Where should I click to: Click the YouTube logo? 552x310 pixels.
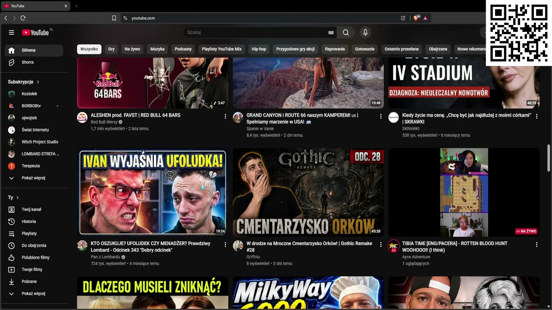pyautogui.click(x=35, y=33)
